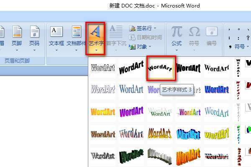This screenshot has width=251, height=167.
Task: Pick the green WordArt with faded reflection
Action: point(160,112)
